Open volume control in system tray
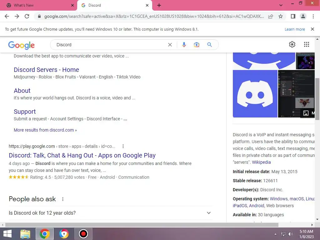The width and height of the screenshot is (320, 240). (290, 234)
